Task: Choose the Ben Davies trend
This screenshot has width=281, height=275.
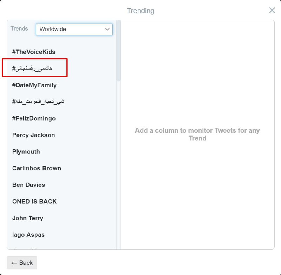Action: point(28,185)
